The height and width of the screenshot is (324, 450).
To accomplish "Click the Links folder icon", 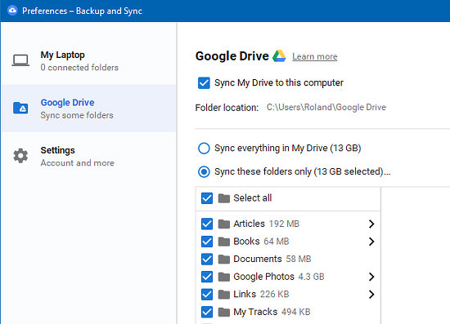I will (x=224, y=295).
